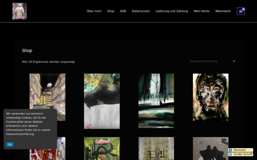The height and width of the screenshot is (160, 257).
Task: Open the Standardsortierung sorting dropdown
Action: (x=212, y=61)
